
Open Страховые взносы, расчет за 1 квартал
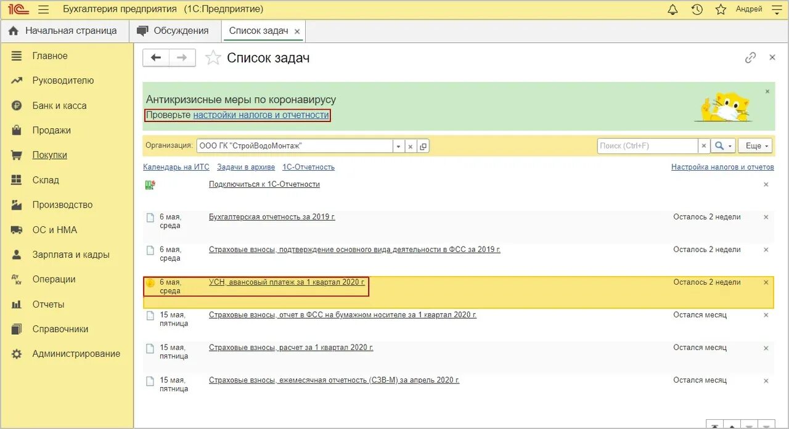[291, 348]
